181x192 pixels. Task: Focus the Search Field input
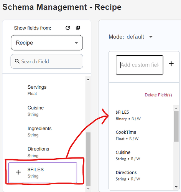click(x=47, y=61)
